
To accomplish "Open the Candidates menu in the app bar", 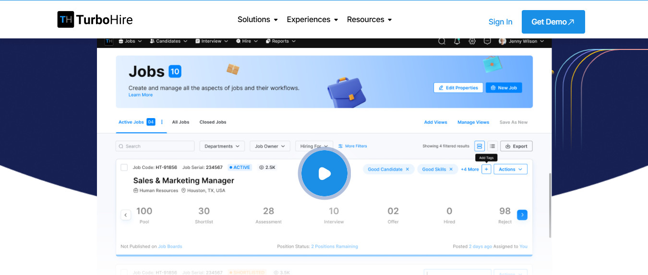I will (x=168, y=41).
